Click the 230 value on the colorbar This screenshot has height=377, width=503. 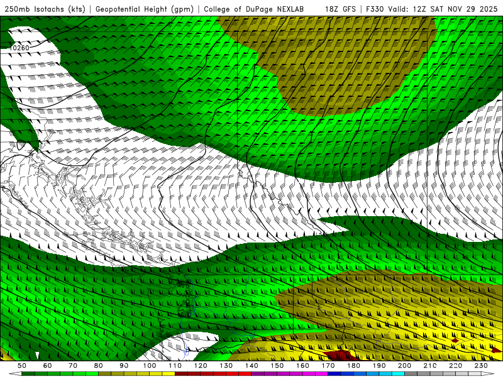point(481,366)
